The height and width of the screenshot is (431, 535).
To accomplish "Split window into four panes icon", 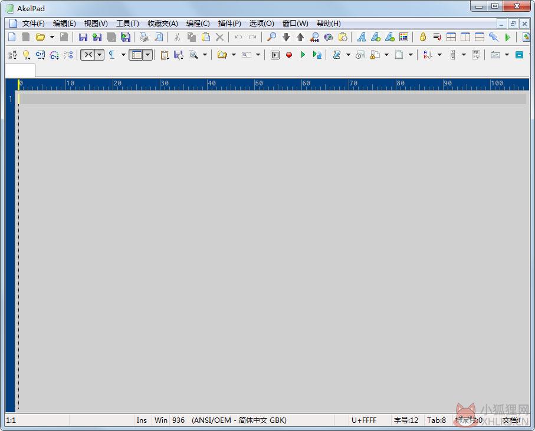I will 451,37.
